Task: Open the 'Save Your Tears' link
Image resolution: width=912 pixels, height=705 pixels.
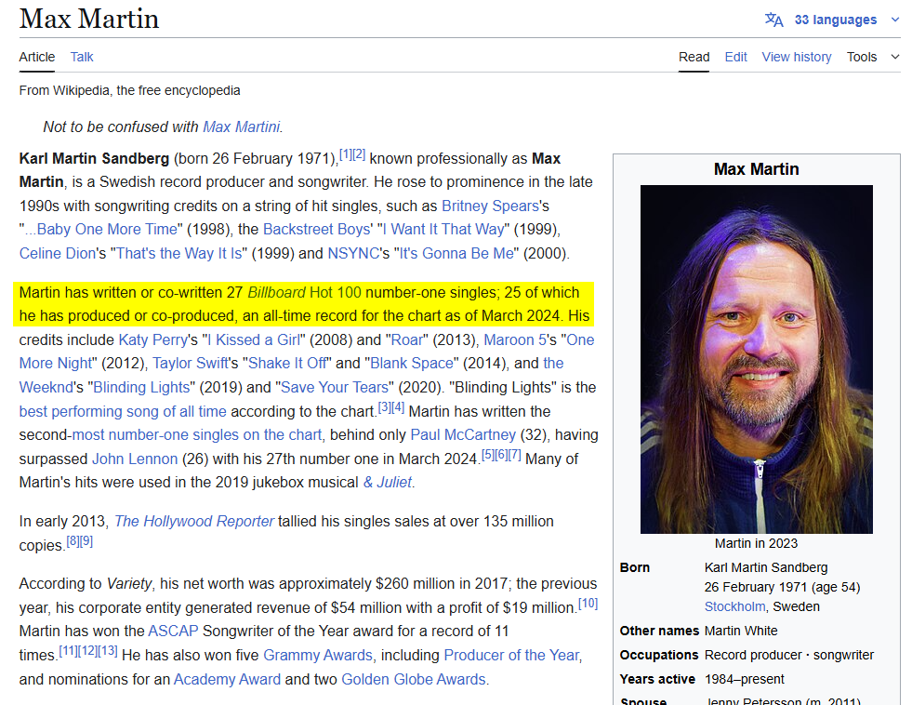Action: [x=335, y=388]
